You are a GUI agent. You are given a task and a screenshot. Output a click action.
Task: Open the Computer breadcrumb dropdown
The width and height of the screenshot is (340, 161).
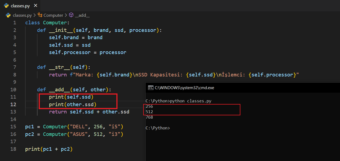pos(53,15)
